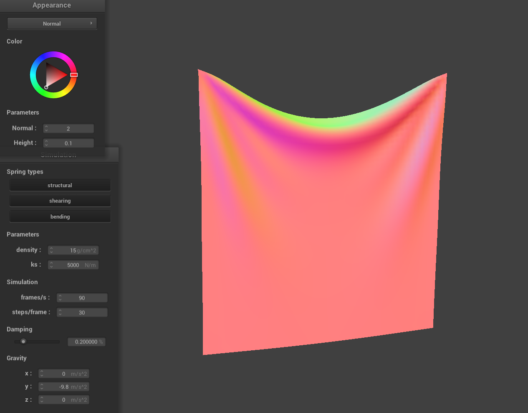Screen dimensions: 528x413
Task: Toggle the shearing spring type
Action: pyautogui.click(x=60, y=201)
